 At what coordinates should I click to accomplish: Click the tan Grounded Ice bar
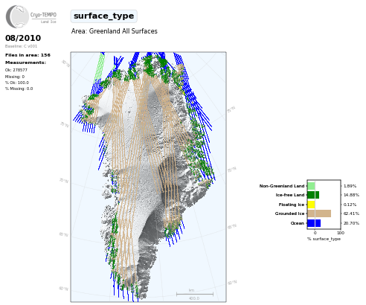point(319,213)
